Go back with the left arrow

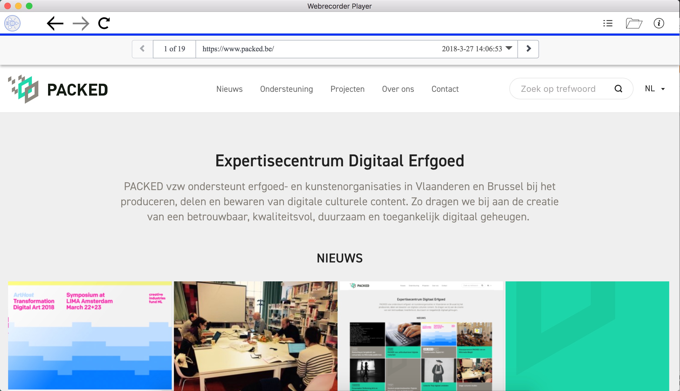pos(55,23)
